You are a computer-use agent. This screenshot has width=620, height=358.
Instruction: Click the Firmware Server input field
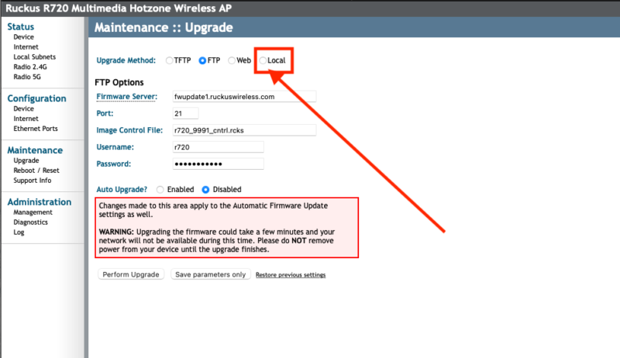pos(244,97)
